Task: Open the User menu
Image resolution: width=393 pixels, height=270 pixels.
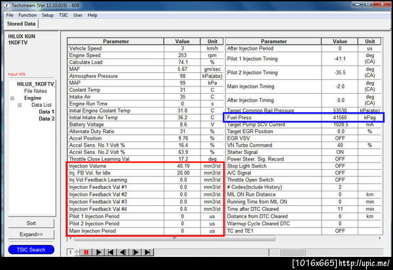Action: pos(78,15)
